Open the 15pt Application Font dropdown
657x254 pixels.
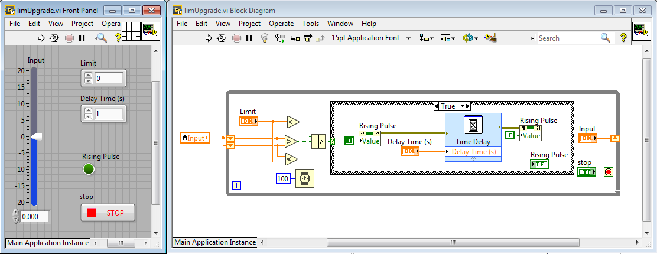[x=372, y=38]
